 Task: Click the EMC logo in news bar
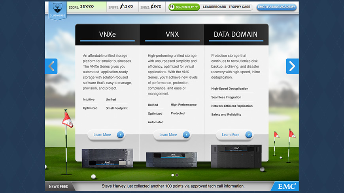(x=287, y=186)
